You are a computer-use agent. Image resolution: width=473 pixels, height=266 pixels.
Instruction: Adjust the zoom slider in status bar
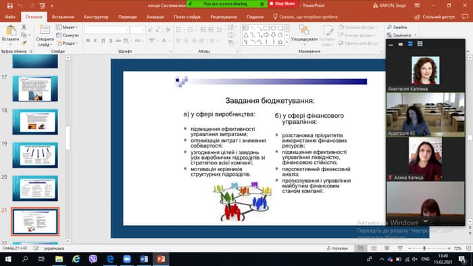coord(424,248)
